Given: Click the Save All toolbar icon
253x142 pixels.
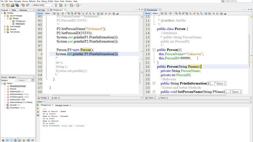Looking at the screenshot, I should click(x=17, y=5).
